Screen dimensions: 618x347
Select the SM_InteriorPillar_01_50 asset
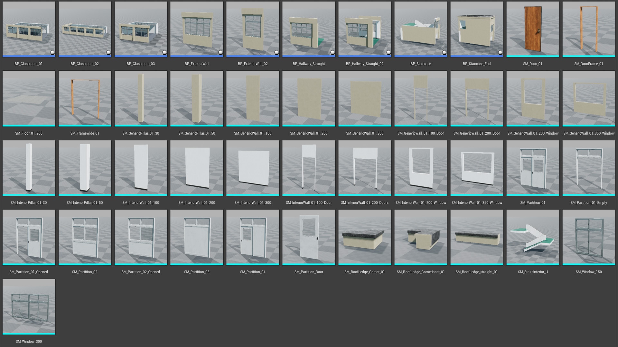coord(85,168)
